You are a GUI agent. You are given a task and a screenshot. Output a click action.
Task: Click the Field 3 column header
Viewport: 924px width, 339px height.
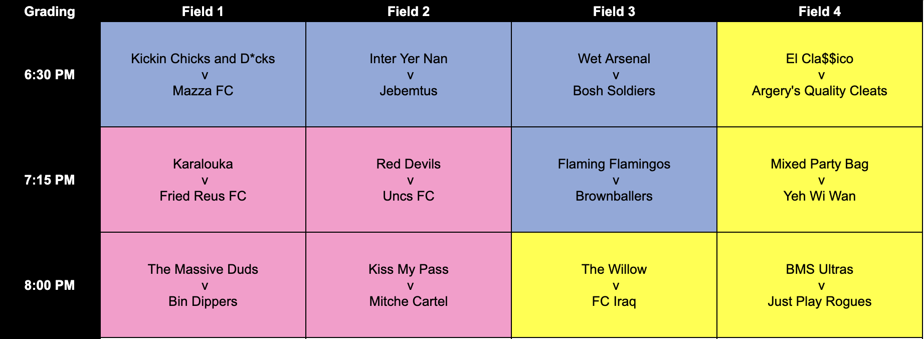point(614,12)
